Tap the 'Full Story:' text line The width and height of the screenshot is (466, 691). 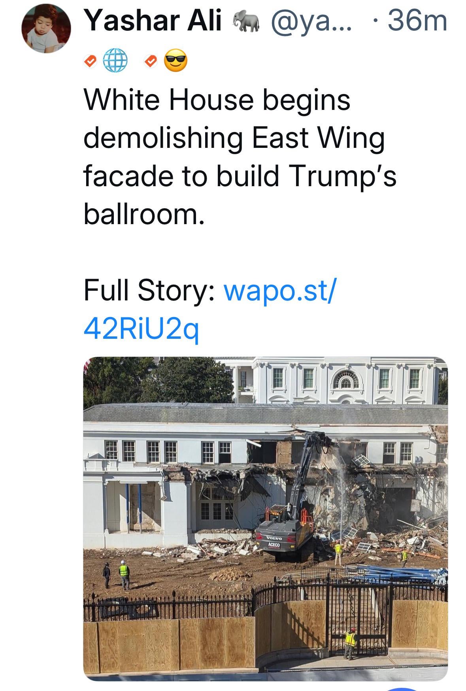(149, 291)
